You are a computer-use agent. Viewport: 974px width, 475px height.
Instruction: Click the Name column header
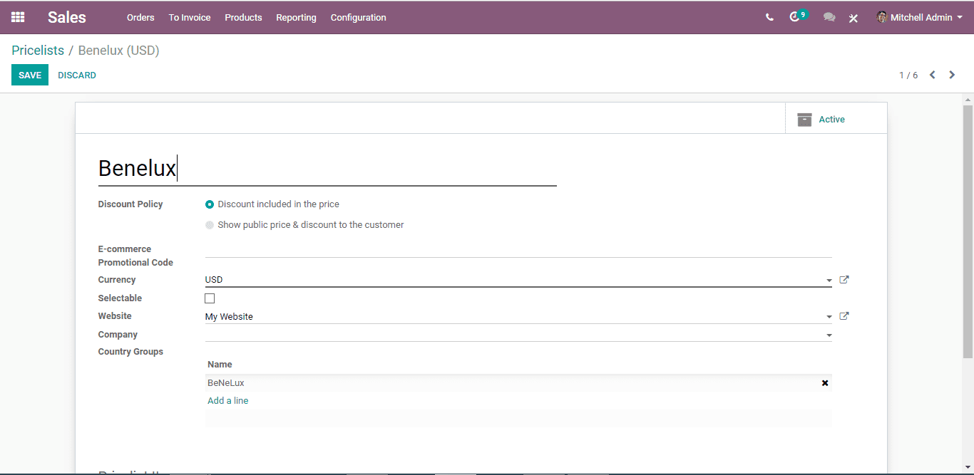220,365
